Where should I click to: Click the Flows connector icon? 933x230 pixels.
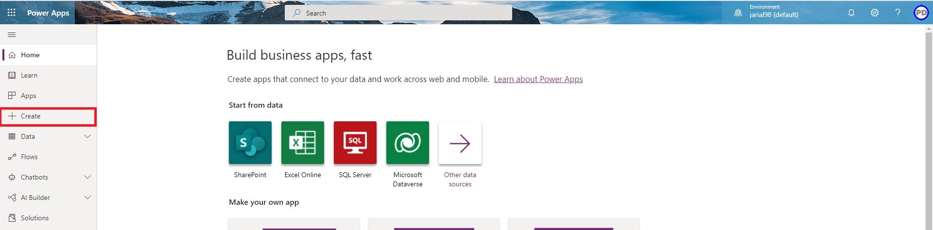coord(12,157)
